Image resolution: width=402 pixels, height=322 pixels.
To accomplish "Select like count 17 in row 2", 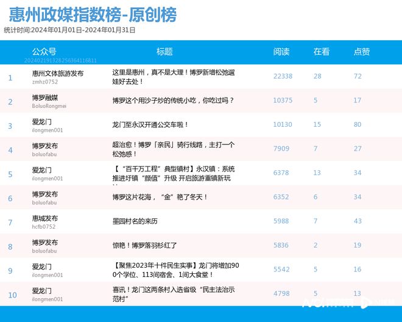I will tap(358, 101).
